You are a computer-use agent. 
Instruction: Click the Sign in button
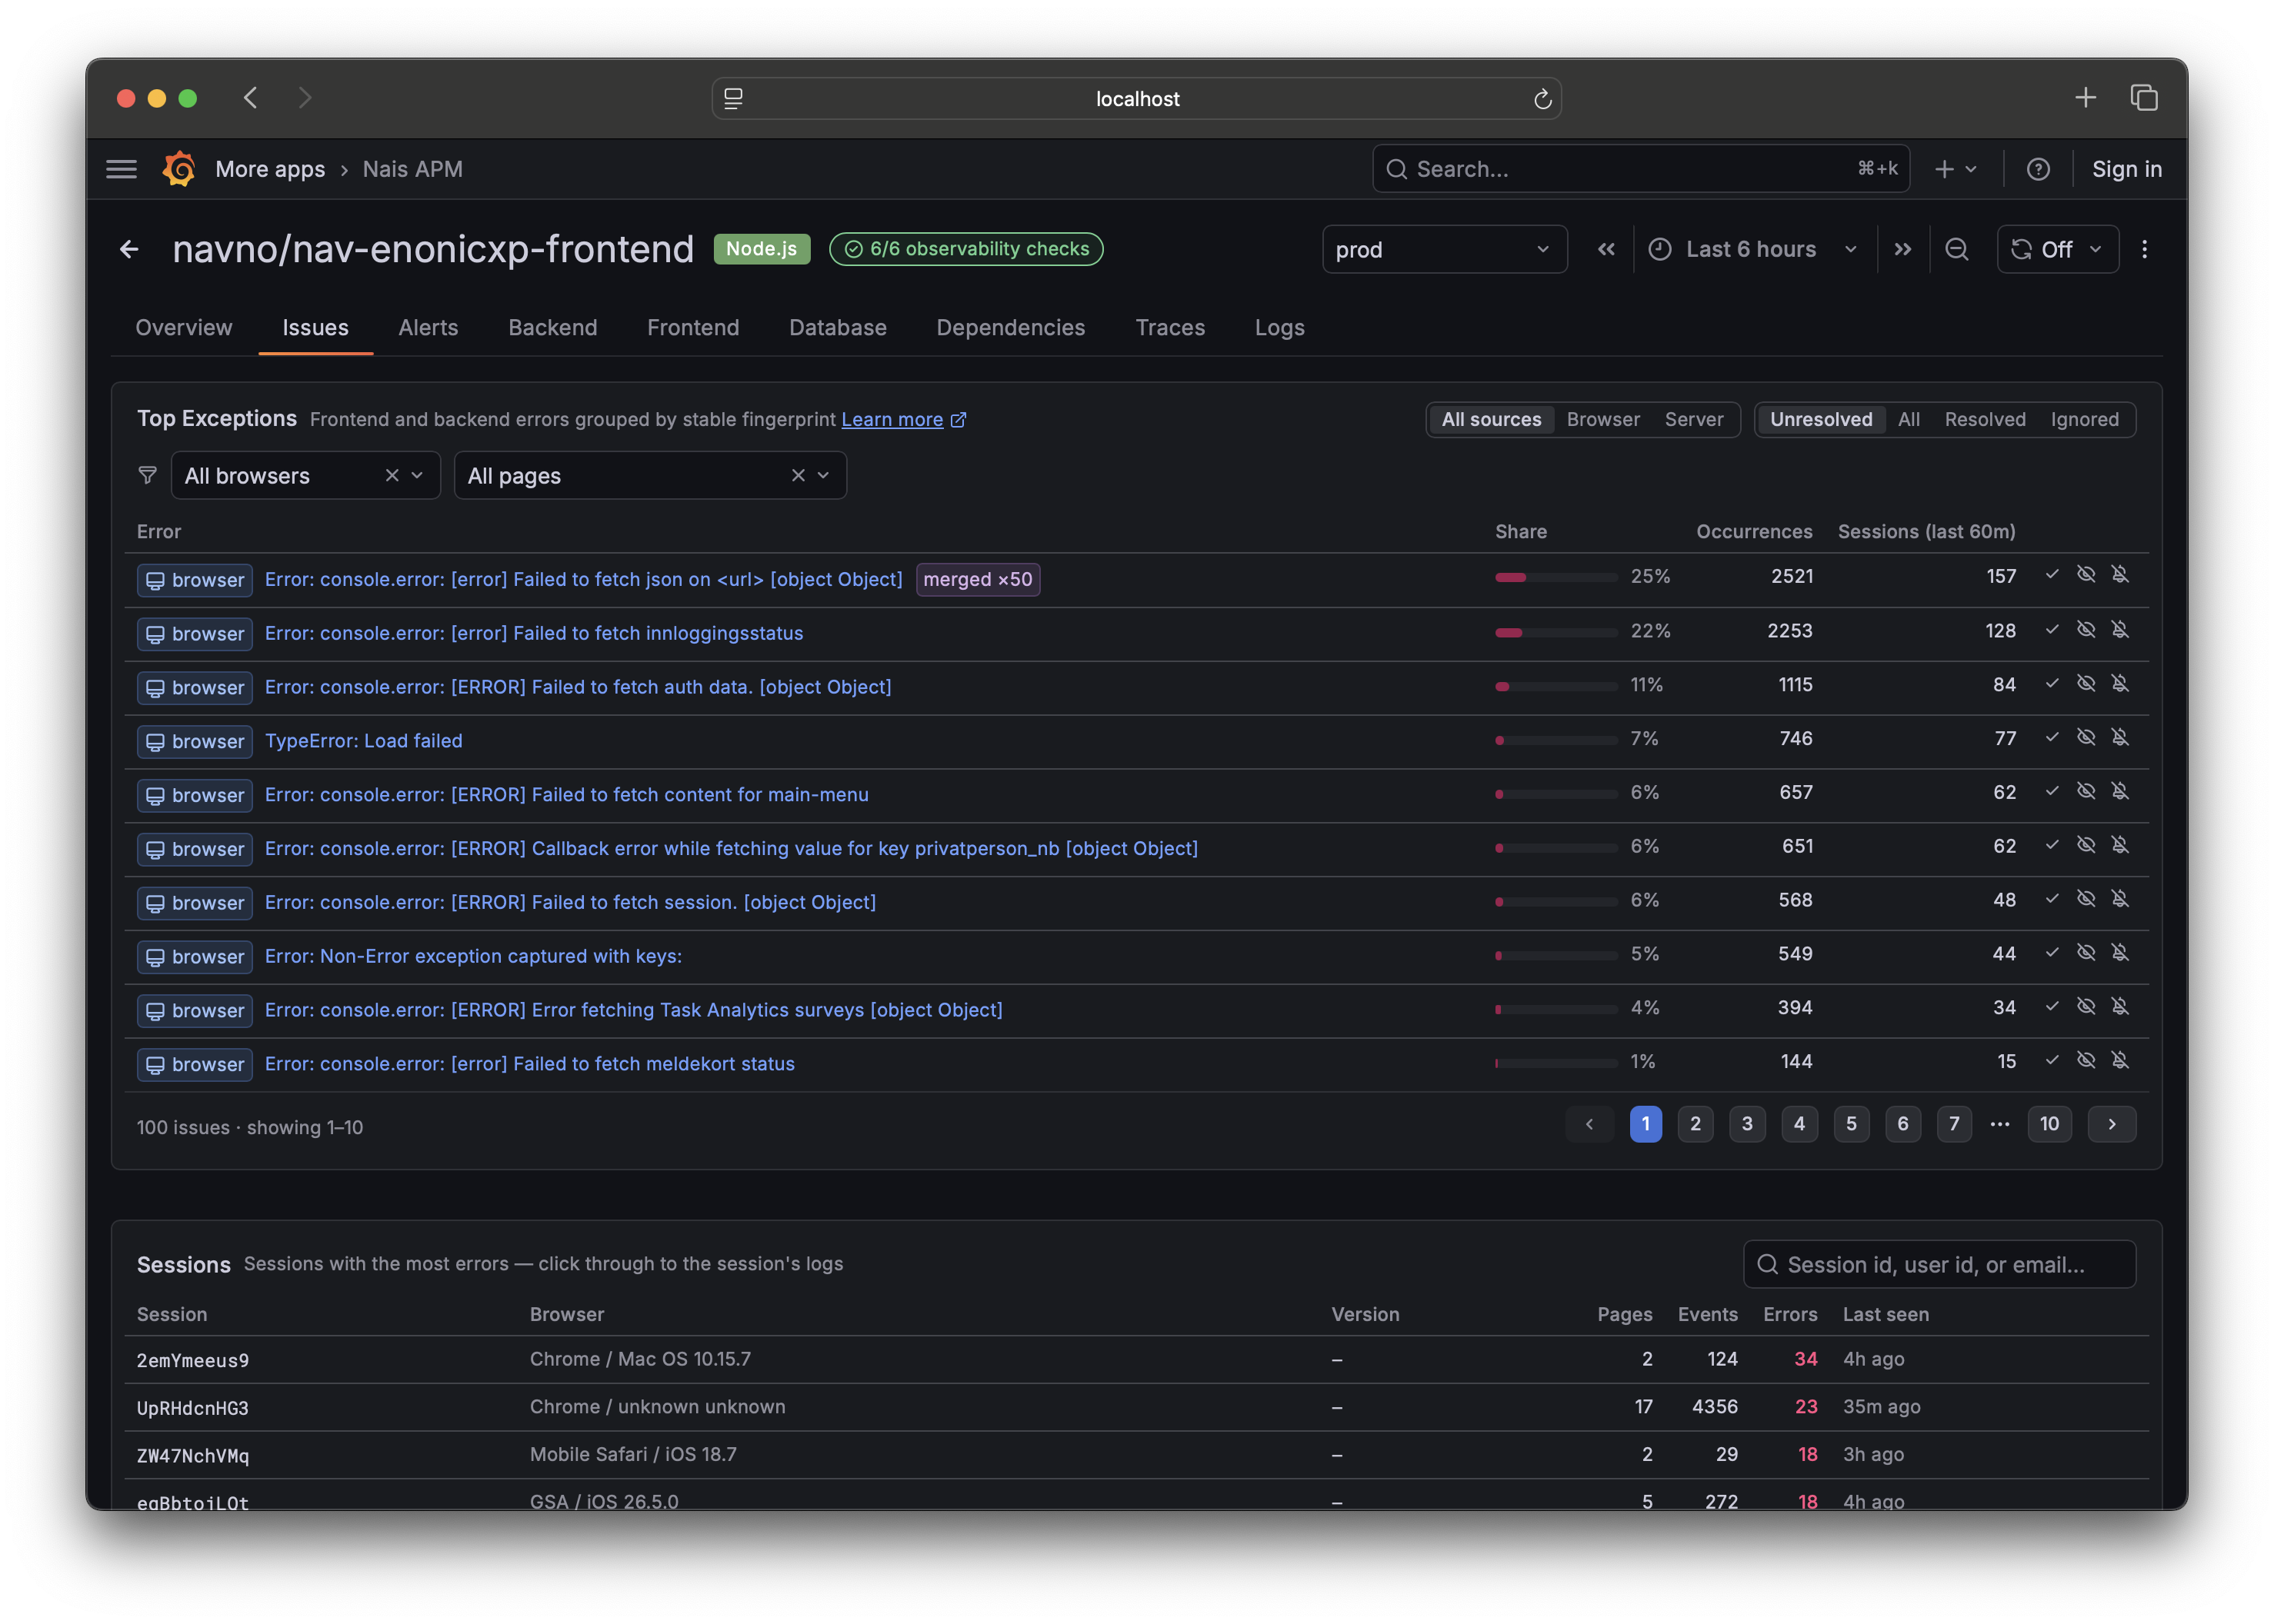pyautogui.click(x=2126, y=169)
